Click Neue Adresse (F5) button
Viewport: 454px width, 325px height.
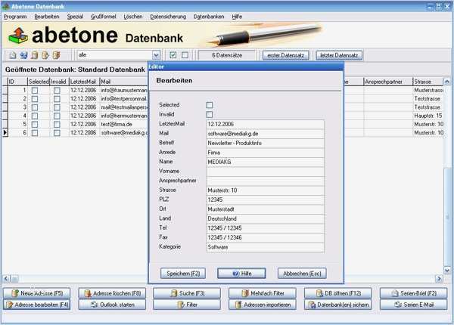coord(37,293)
